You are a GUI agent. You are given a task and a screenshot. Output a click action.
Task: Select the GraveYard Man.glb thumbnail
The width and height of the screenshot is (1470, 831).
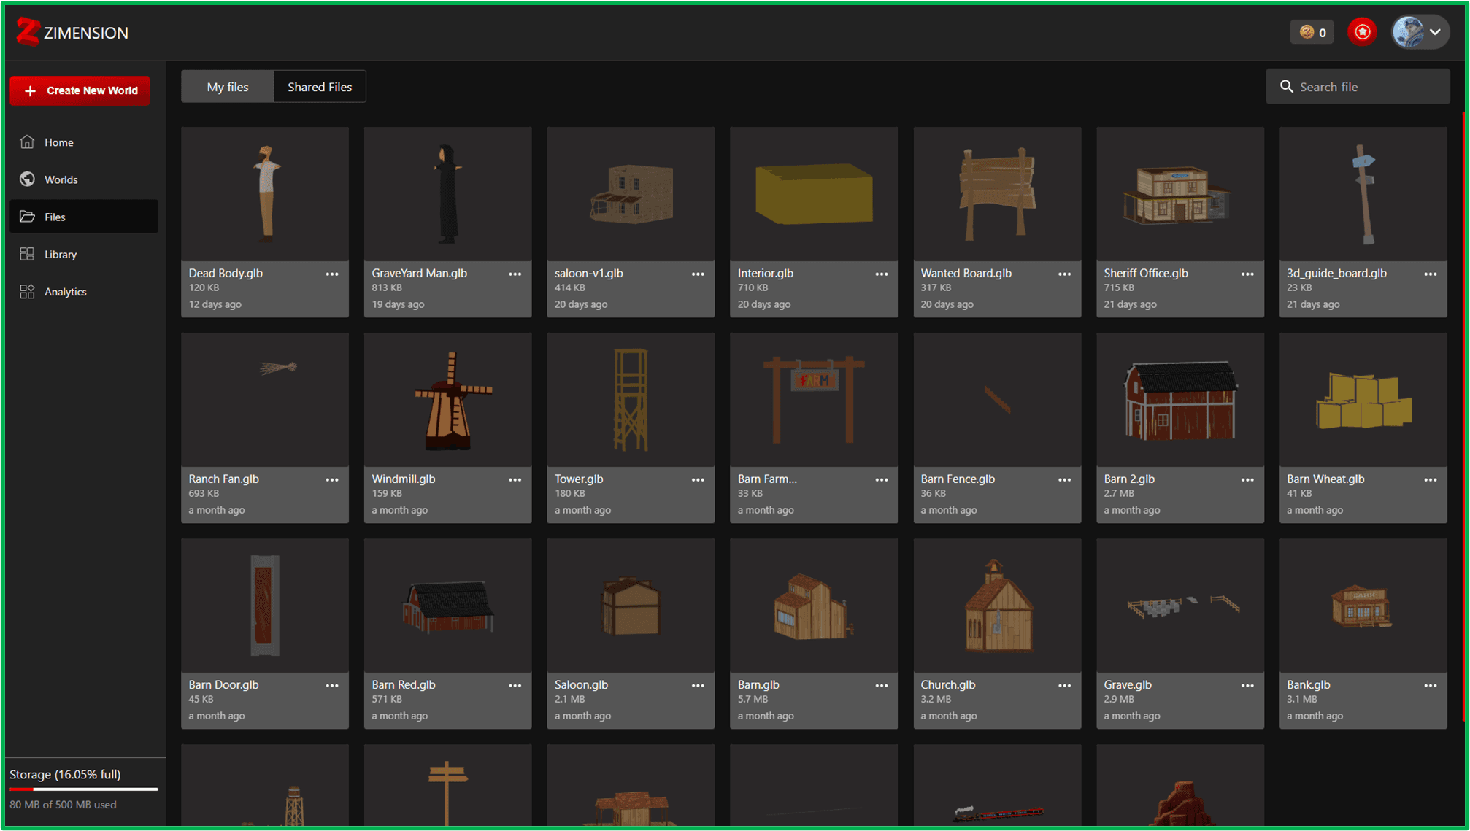pos(448,193)
